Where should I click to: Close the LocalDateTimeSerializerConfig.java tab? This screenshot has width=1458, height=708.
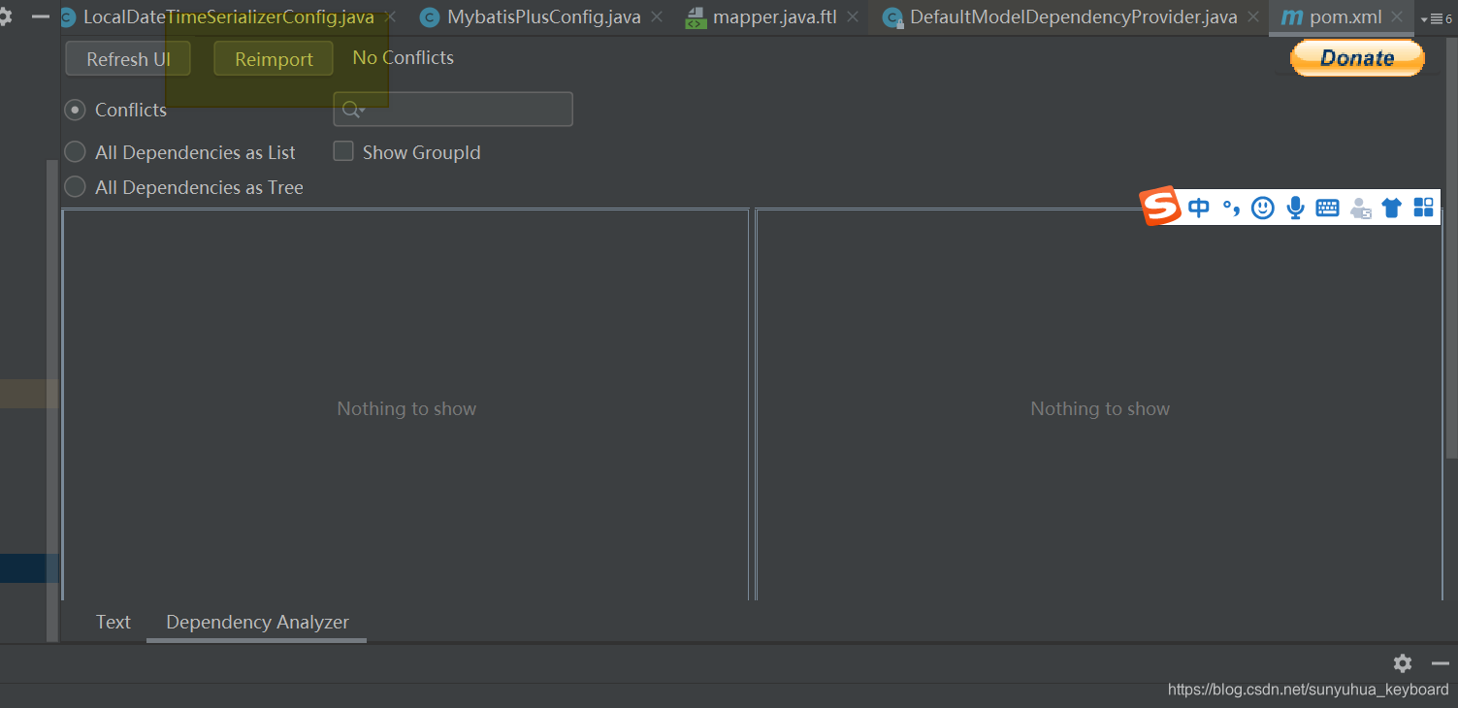pyautogui.click(x=389, y=17)
